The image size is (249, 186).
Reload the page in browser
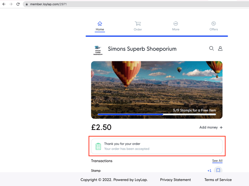(18, 4)
